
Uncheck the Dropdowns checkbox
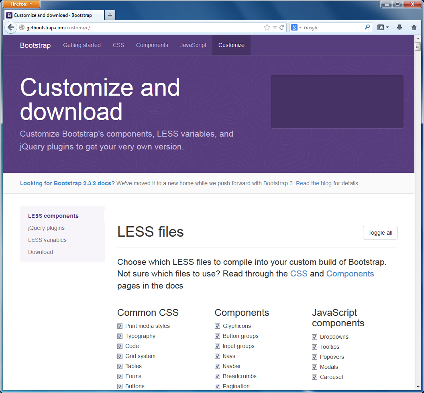314,337
